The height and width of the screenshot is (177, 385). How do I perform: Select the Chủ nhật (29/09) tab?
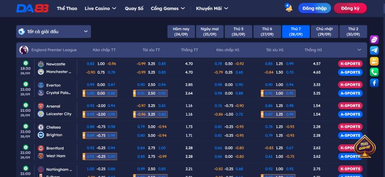(x=324, y=32)
